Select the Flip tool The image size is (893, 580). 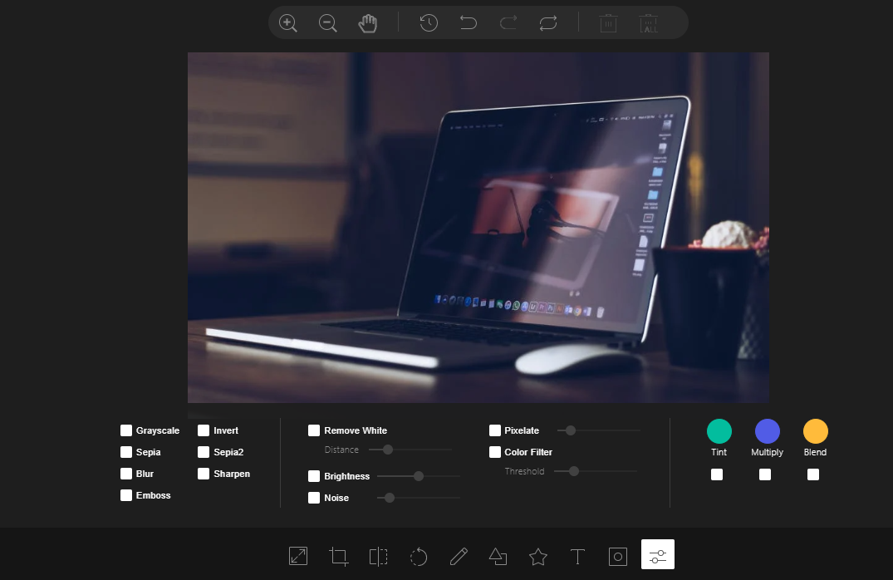(378, 556)
